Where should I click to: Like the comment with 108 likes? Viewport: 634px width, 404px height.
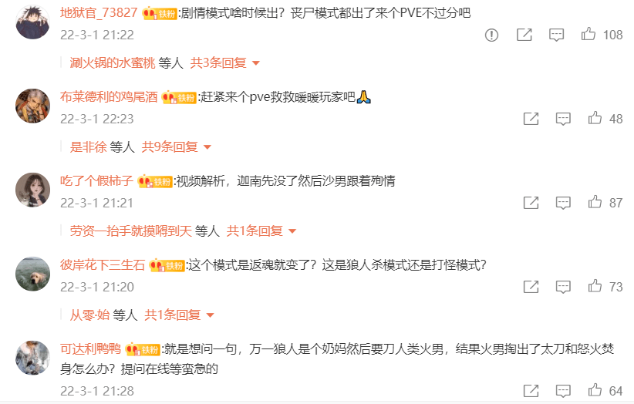pyautogui.click(x=588, y=35)
